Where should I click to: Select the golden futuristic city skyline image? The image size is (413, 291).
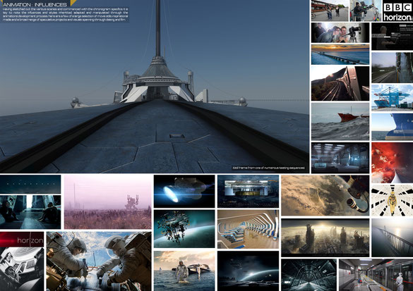tap(325, 237)
